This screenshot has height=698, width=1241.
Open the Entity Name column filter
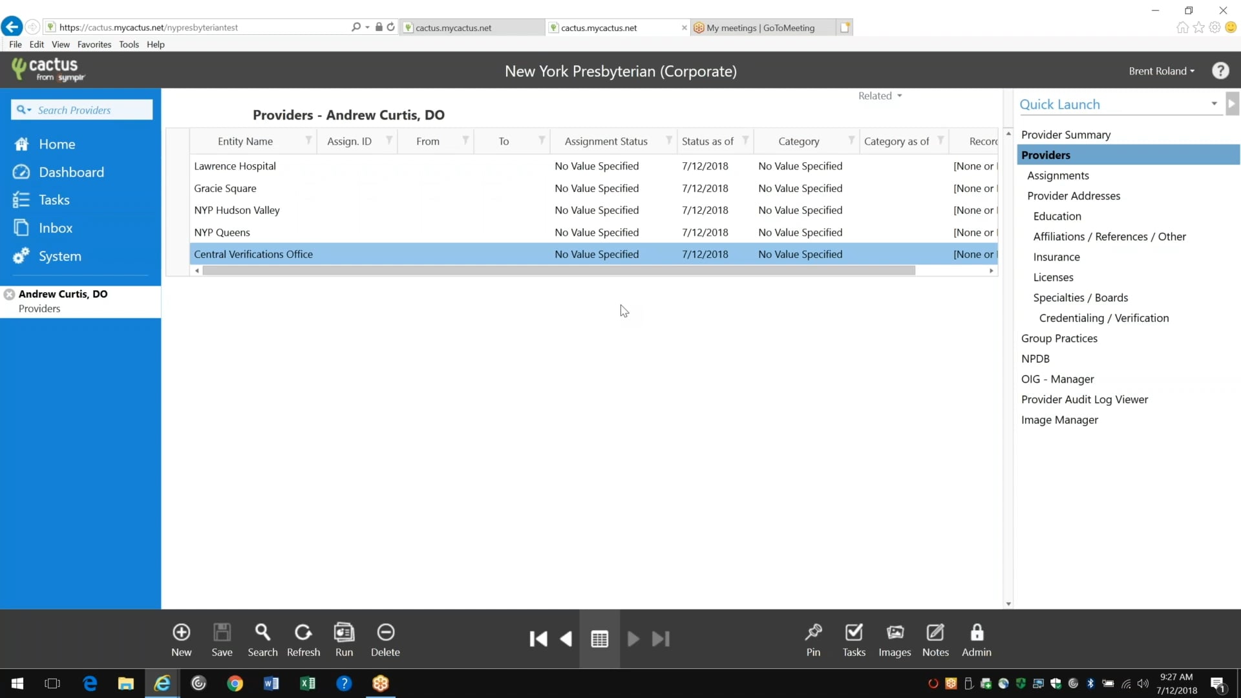(308, 140)
